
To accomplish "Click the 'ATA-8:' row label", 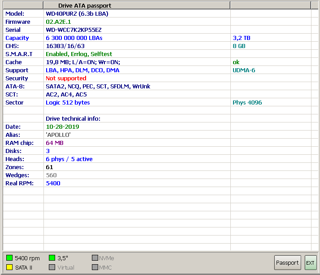I will [15, 87].
